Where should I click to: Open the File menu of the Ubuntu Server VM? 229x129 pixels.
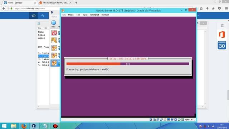coord(64,15)
